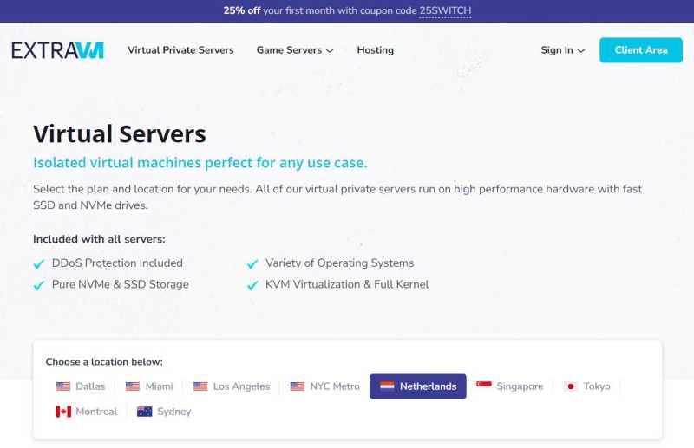Expand the Game Servers dropdown

click(x=295, y=50)
